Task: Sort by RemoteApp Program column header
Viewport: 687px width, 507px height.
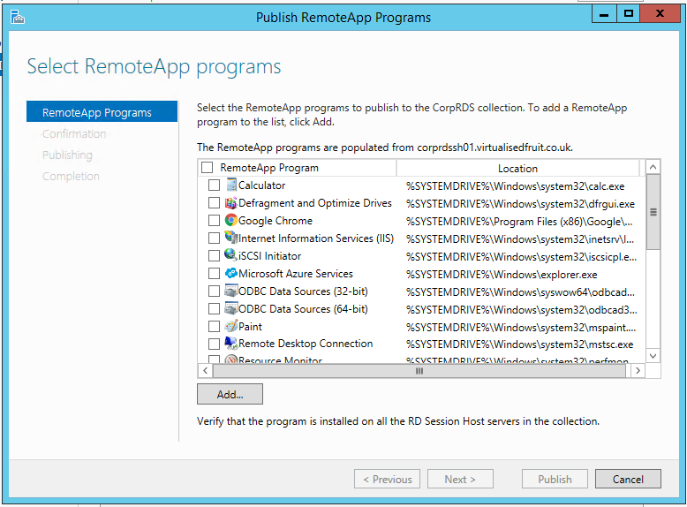Action: coord(269,168)
